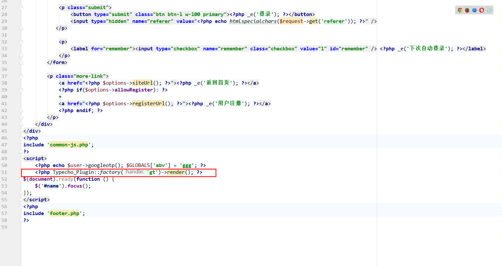Fold the php if allowRegister block
Viewport: 502px width, 266px height.
tap(21, 90)
